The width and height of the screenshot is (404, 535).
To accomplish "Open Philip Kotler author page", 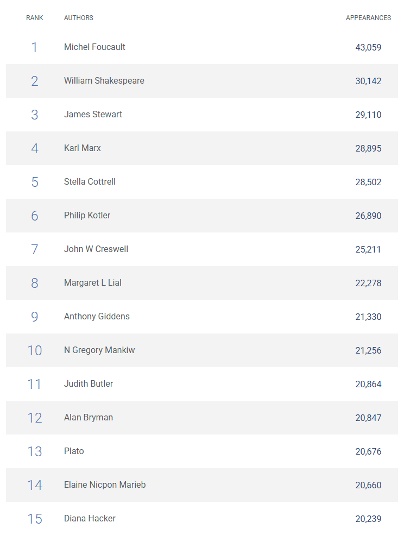I will [x=87, y=216].
